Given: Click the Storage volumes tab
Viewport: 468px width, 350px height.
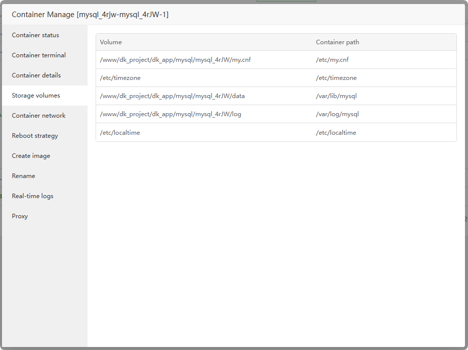Looking at the screenshot, I should pos(36,96).
